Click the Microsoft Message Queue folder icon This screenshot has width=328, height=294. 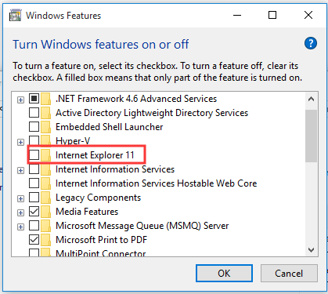[45, 226]
